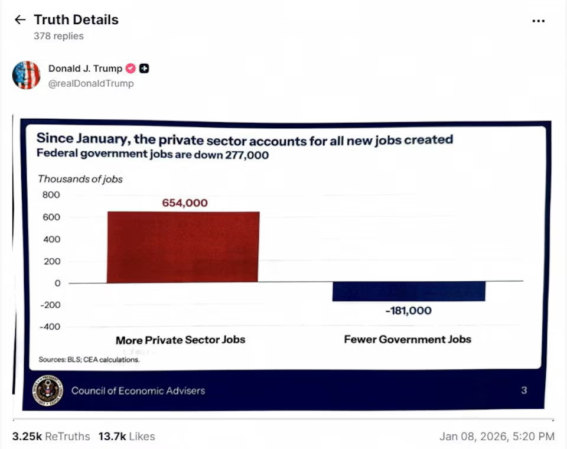Click Donald J. Trump's profile avatar
Viewport: 567px width, 449px height.
26,75
